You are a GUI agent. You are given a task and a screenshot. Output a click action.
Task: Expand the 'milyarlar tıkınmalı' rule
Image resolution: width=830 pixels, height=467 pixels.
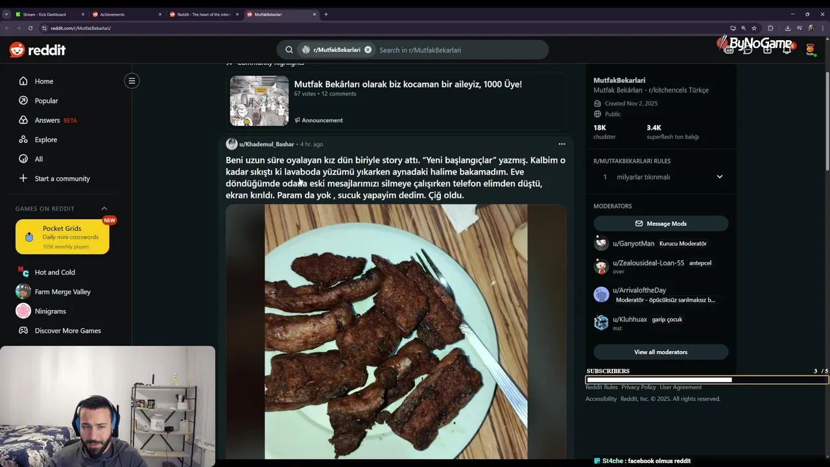click(720, 176)
